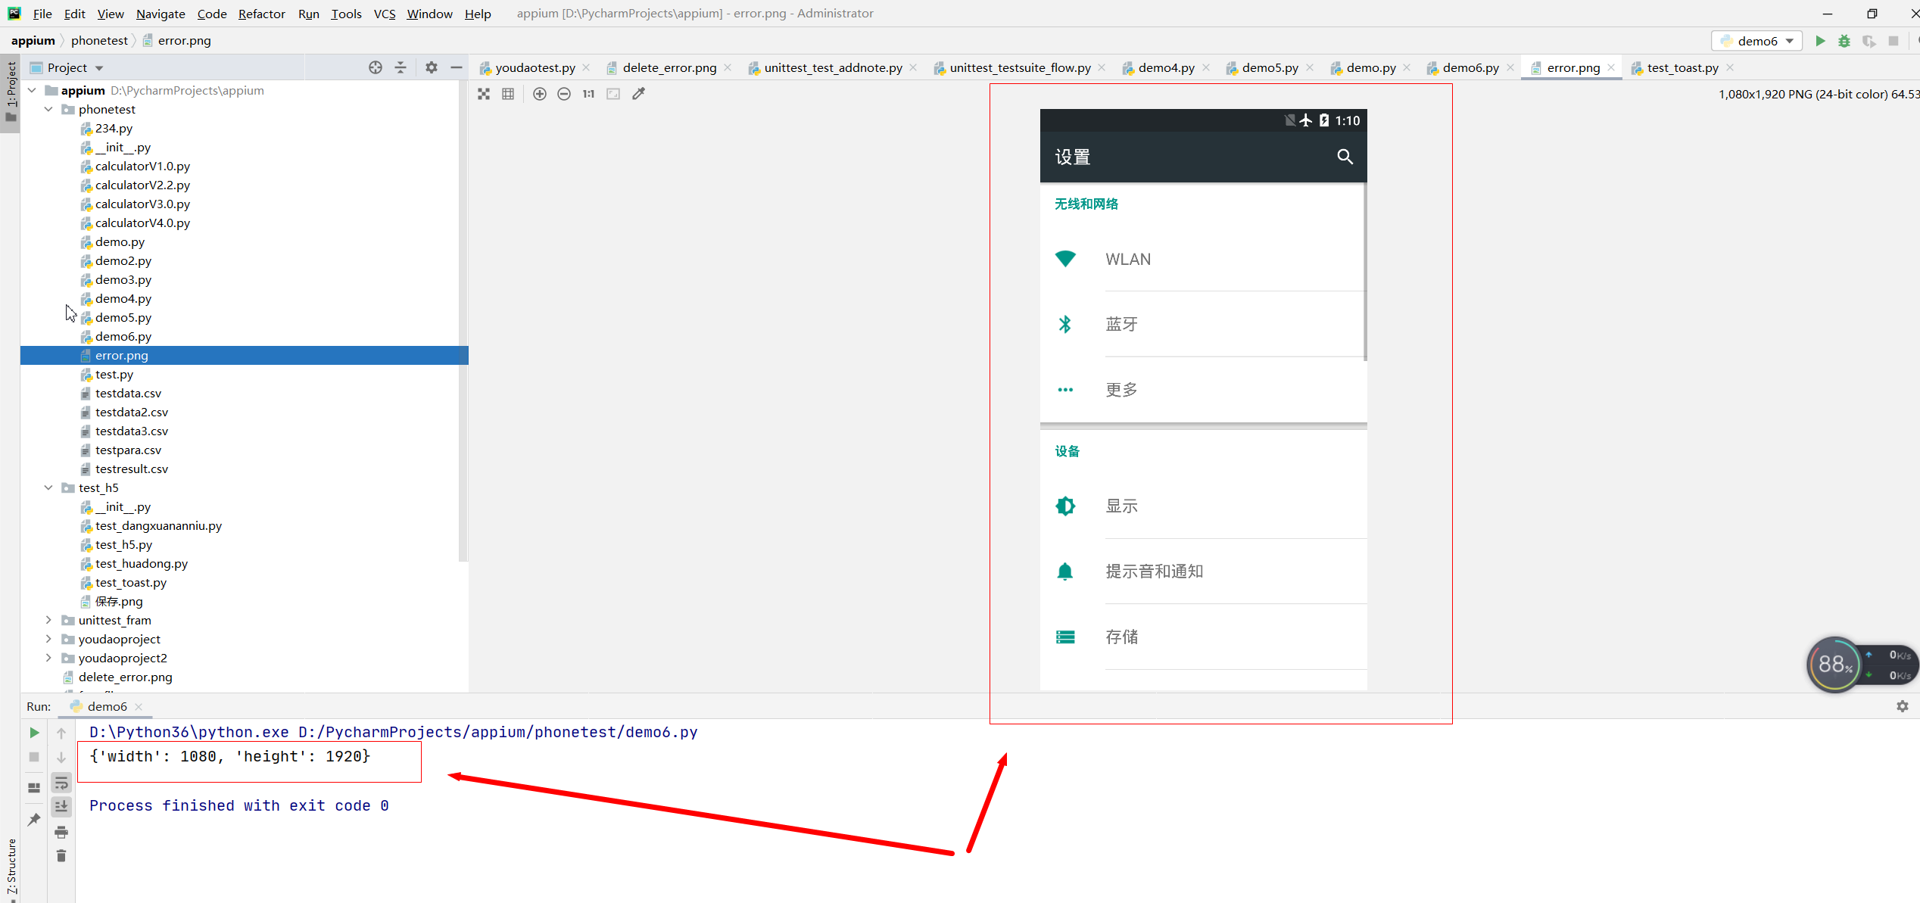Open the color picker eyedropper tool
Image resolution: width=1920 pixels, height=903 pixels.
click(x=639, y=94)
